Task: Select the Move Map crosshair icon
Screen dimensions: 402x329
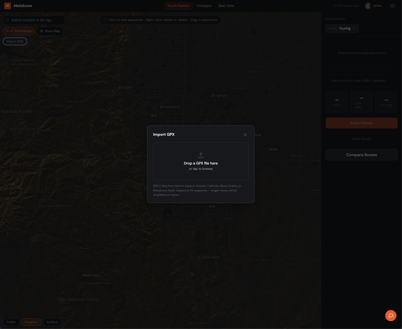Action: pyautogui.click(x=41, y=31)
